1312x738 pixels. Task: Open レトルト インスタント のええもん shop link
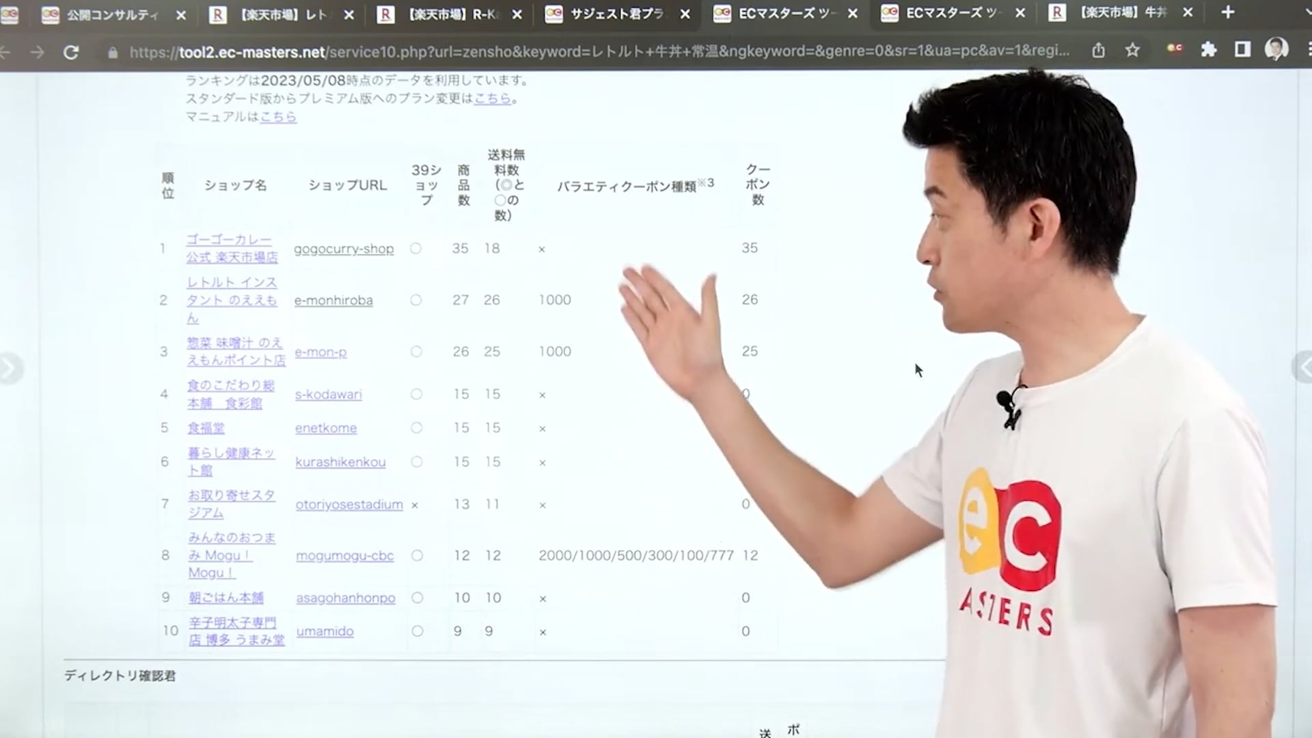(x=232, y=300)
